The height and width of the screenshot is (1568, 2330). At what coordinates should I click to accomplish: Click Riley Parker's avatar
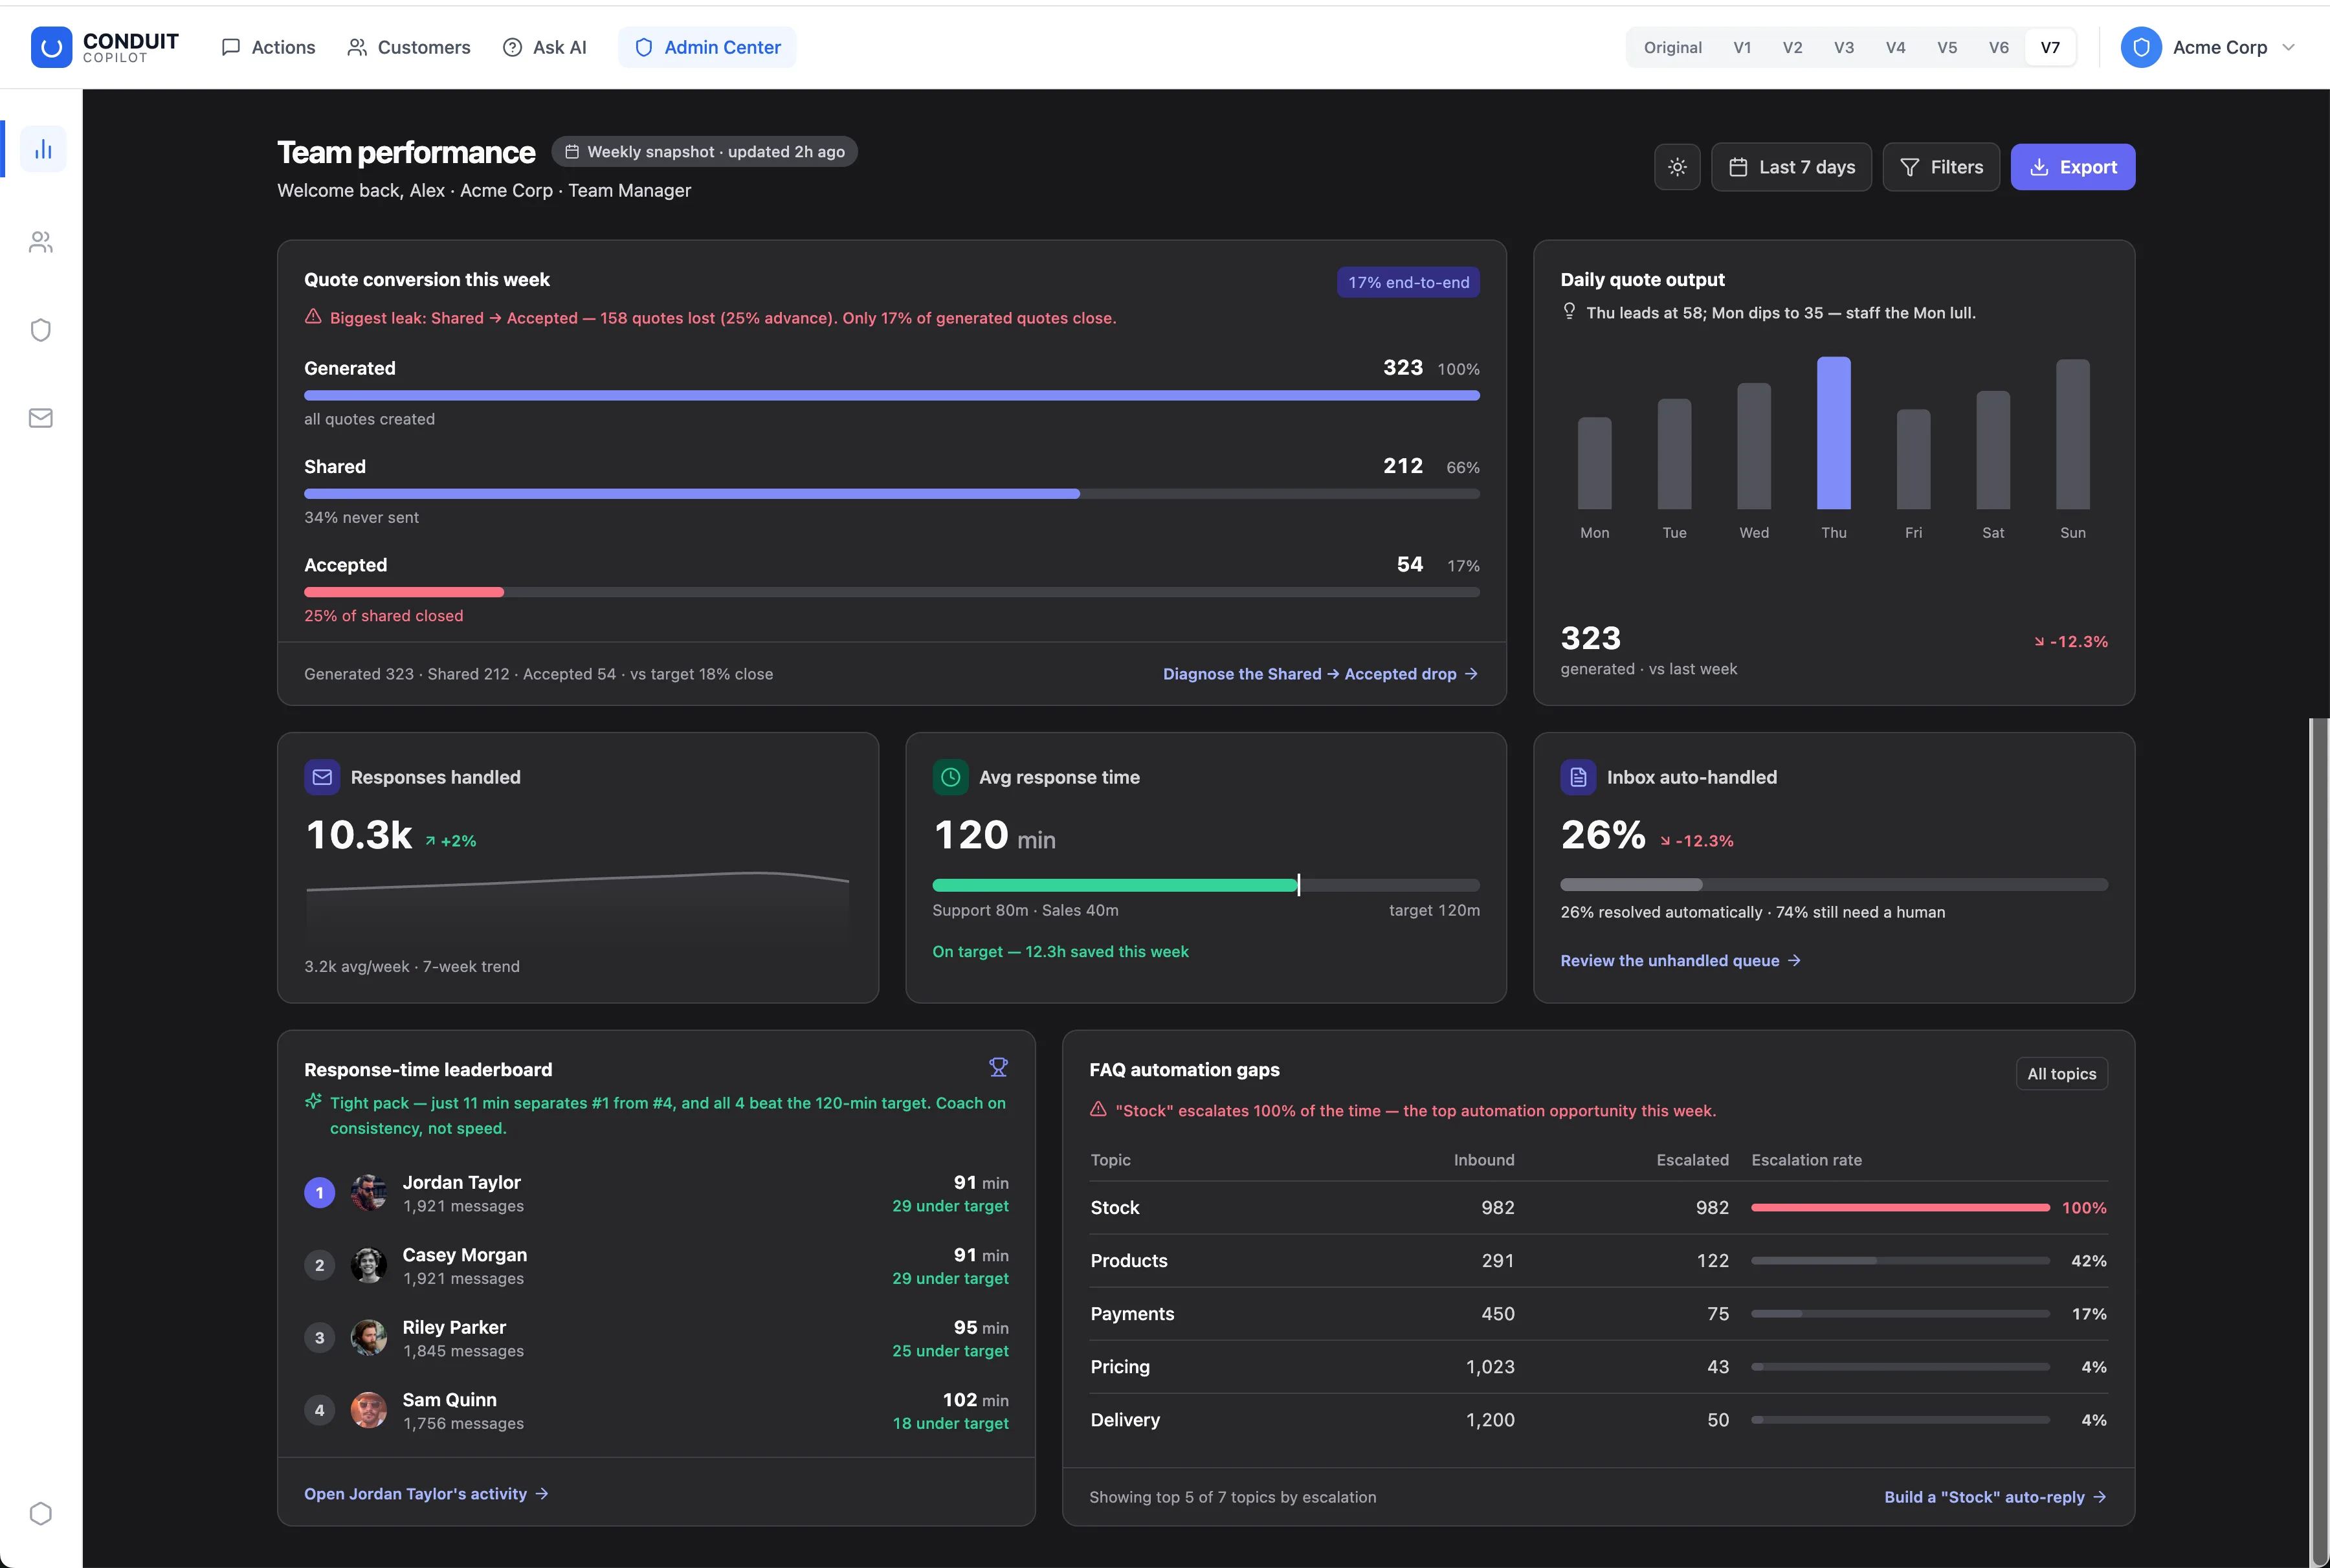(369, 1337)
